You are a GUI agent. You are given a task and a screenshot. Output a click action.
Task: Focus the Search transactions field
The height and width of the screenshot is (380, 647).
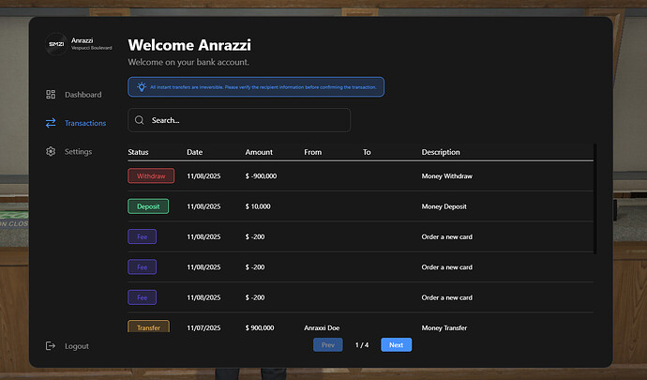coord(239,120)
